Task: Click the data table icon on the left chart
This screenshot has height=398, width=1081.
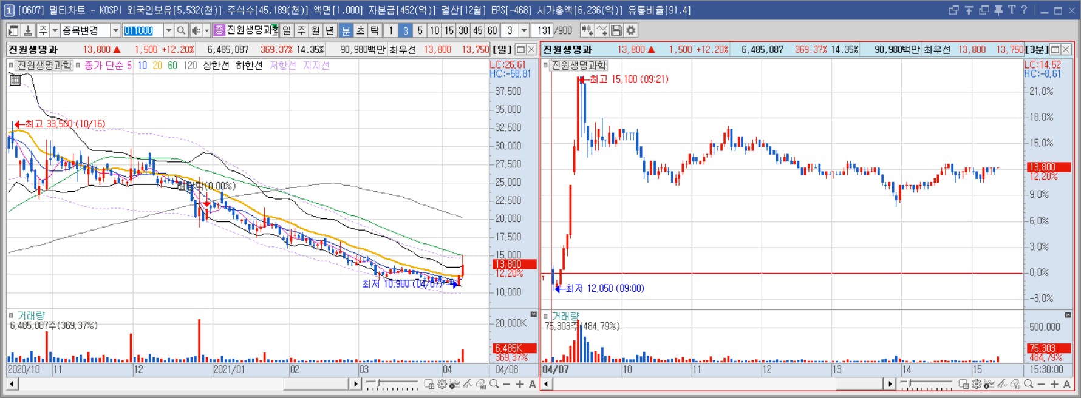Action: (15, 80)
